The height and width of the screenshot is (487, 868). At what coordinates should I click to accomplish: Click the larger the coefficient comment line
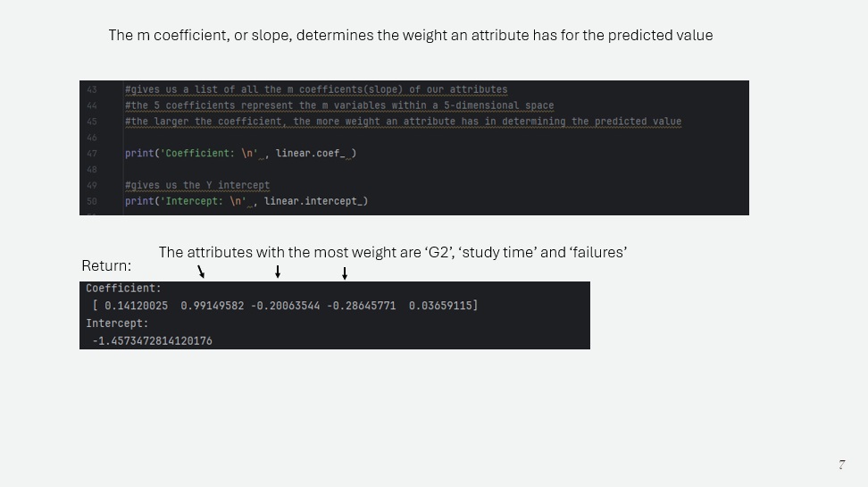pyautogui.click(x=403, y=122)
